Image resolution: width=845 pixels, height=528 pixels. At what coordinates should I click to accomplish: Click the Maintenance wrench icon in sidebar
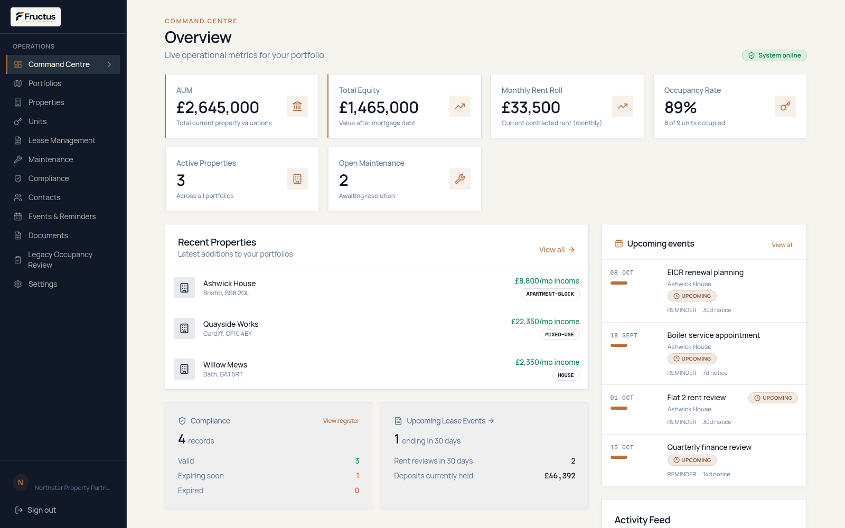(x=18, y=159)
